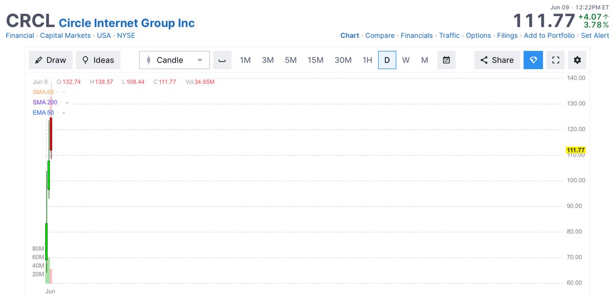Click the 80M volume axis label
Image resolution: width=615 pixels, height=297 pixels.
pyautogui.click(x=38, y=248)
